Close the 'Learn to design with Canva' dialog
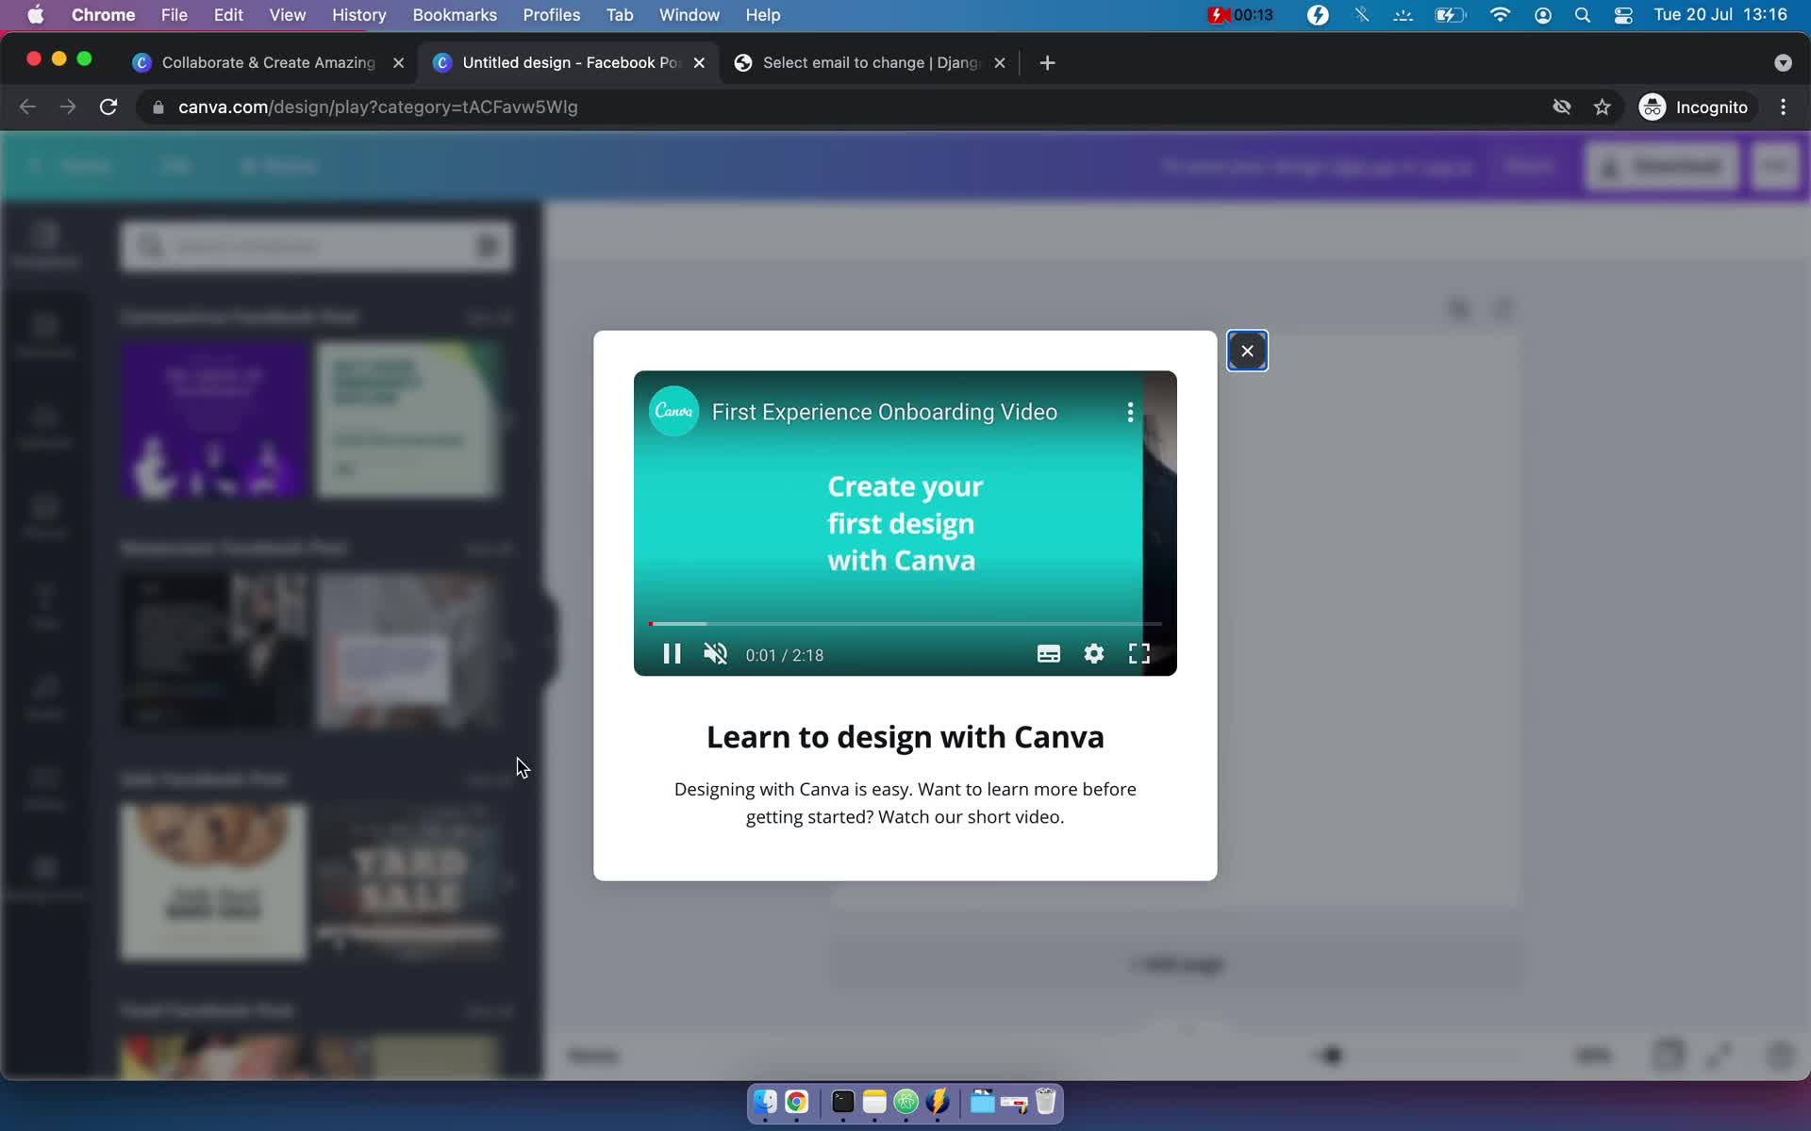This screenshot has width=1811, height=1131. pyautogui.click(x=1247, y=350)
